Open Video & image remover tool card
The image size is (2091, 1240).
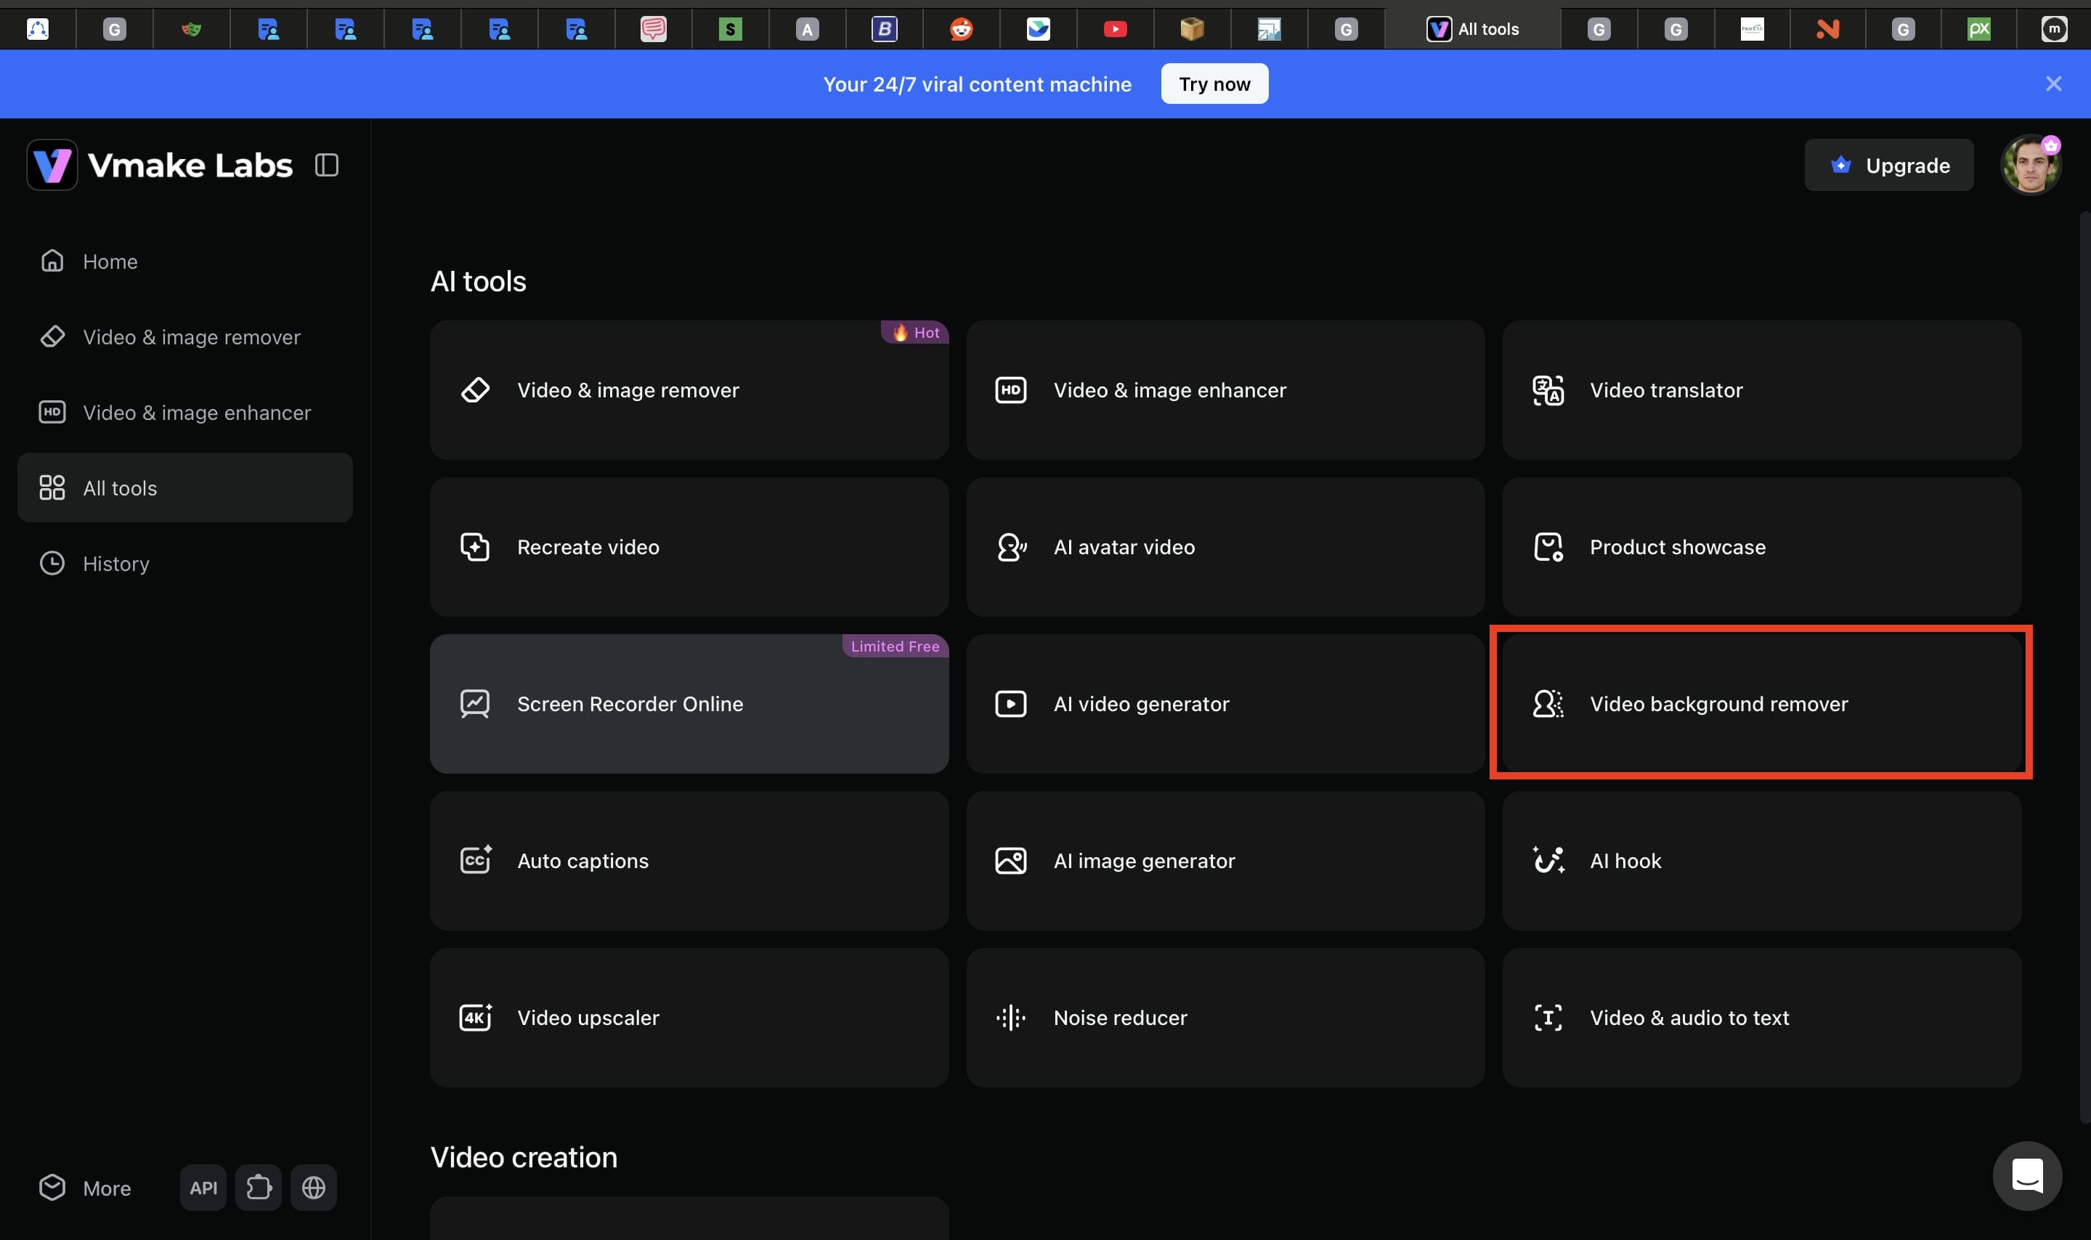pos(689,390)
